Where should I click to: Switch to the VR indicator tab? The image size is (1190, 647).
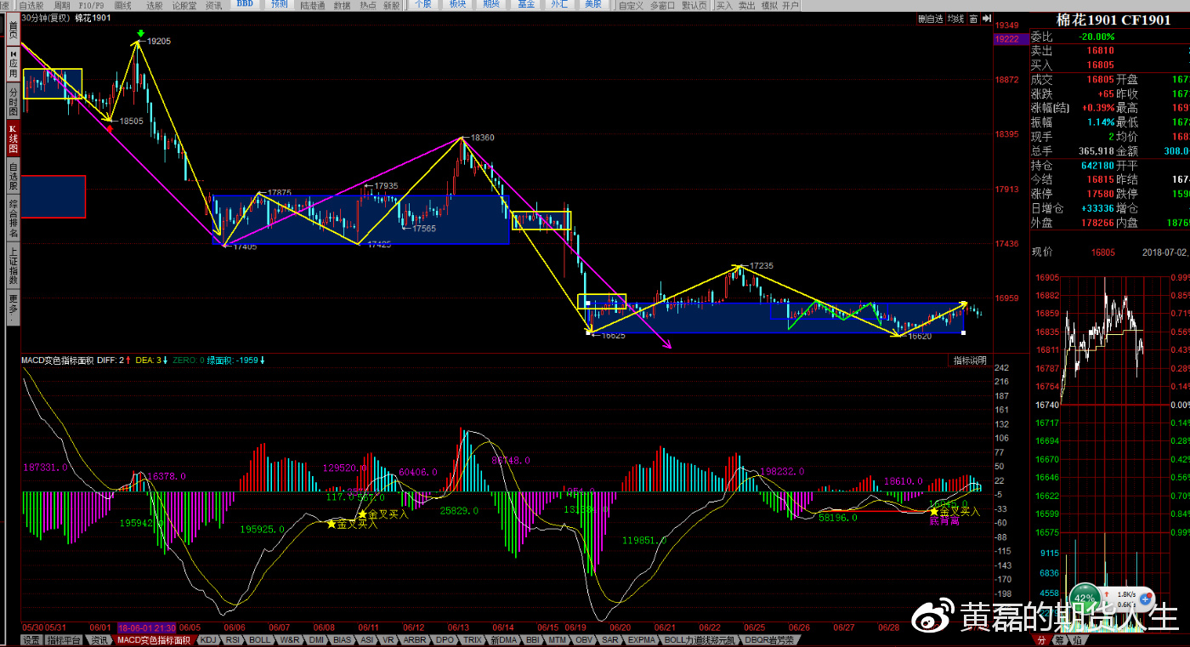coord(388,640)
